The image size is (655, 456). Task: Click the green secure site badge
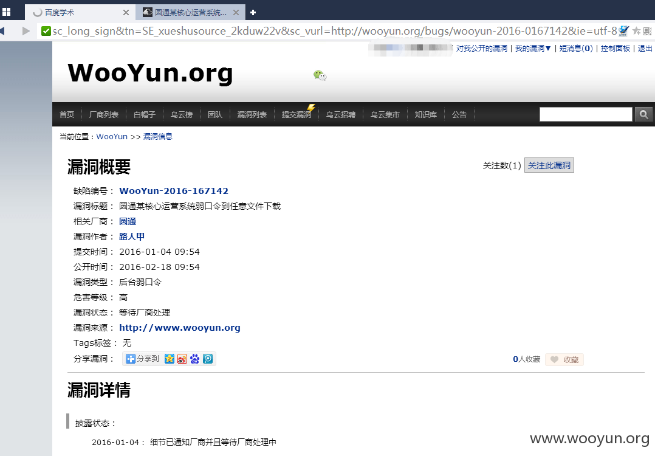coord(46,31)
